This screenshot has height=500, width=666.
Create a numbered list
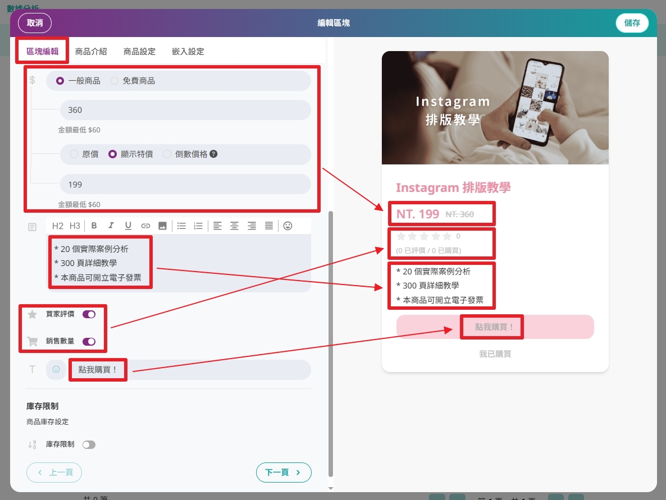pyautogui.click(x=198, y=226)
